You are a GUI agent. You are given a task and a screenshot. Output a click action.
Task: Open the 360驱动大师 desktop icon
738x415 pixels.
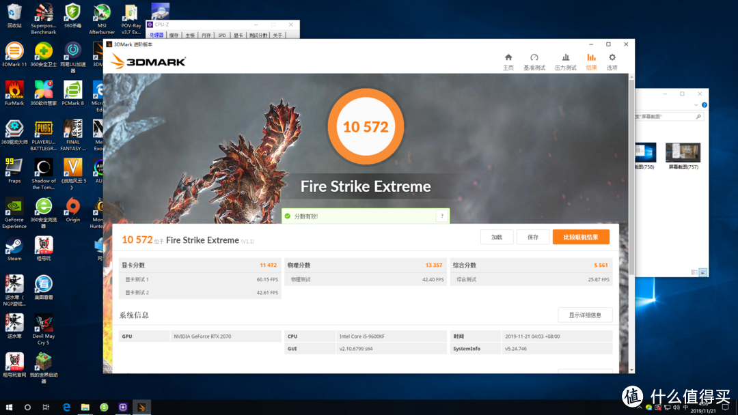14,132
